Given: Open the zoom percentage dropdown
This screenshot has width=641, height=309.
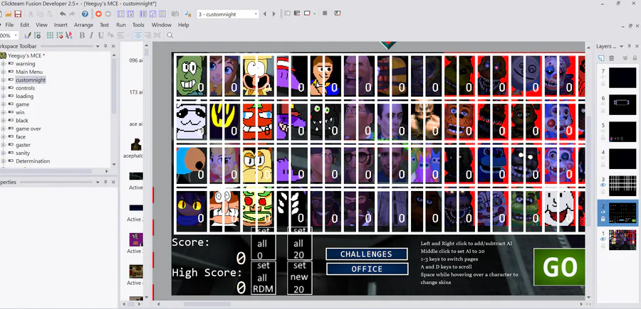Looking at the screenshot, I should [15, 36].
